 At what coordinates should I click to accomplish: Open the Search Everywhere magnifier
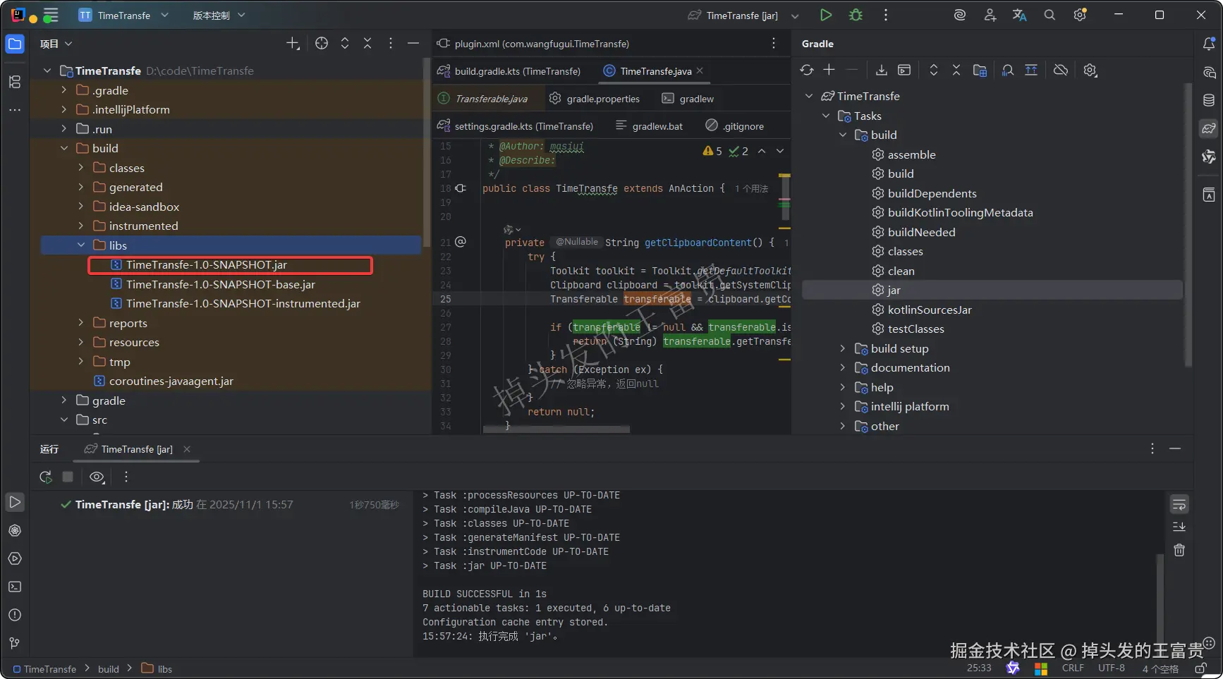pos(1049,15)
